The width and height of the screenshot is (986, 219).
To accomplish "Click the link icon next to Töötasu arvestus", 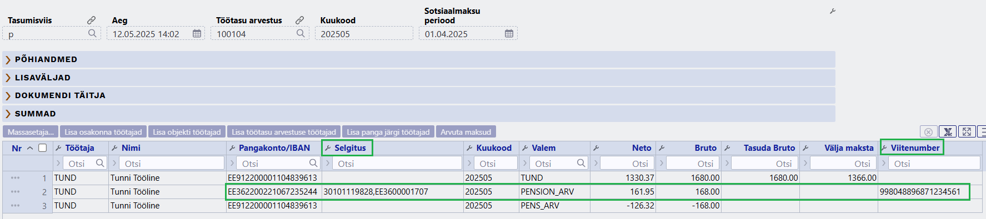I will pyautogui.click(x=300, y=20).
